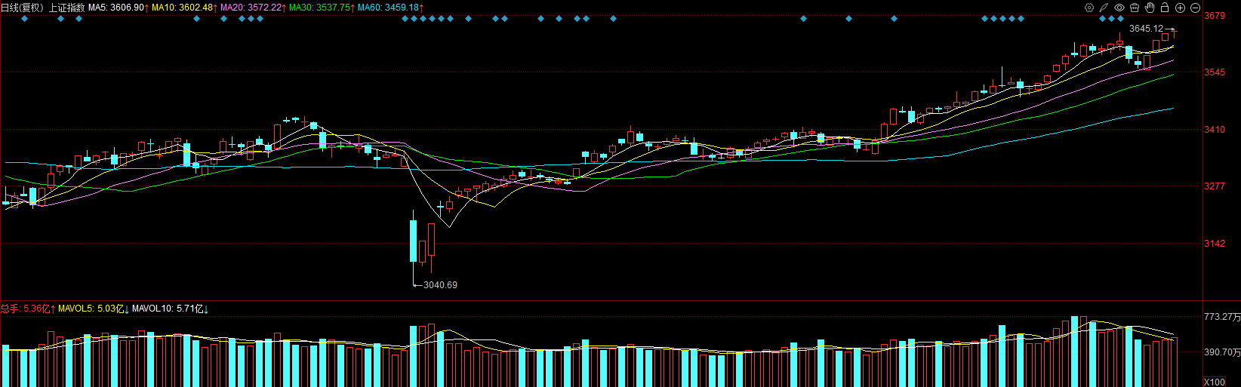Click the 3040.69 low price annotation

pos(440,285)
